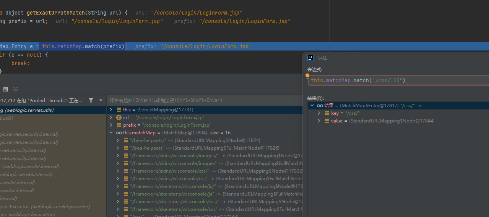
Task: Click the glasses icon of 结果 row
Action: tap(320, 106)
